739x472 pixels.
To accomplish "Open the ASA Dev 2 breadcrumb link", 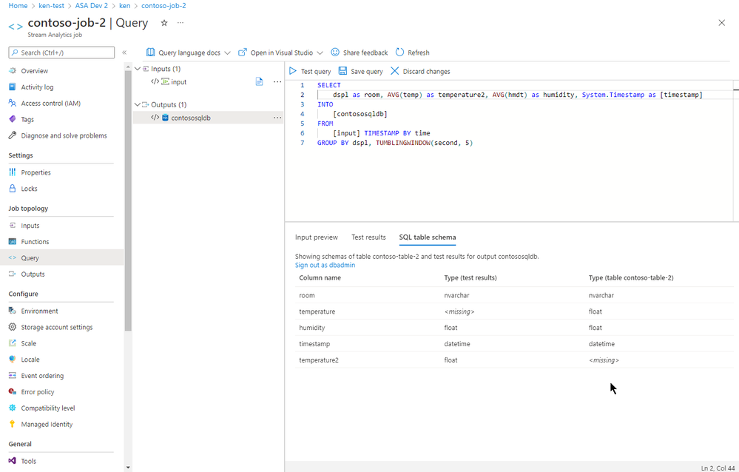I will [92, 6].
